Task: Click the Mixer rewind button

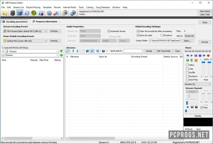Action: pos(188,55)
